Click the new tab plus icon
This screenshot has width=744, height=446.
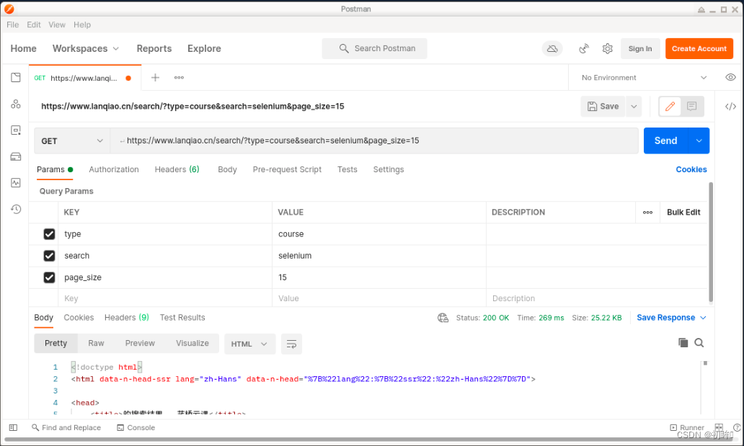coord(155,77)
